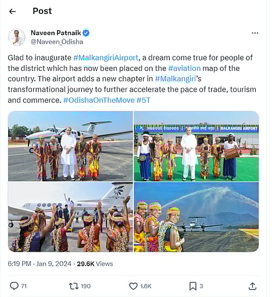279x297 pixels.
Task: Open replies via the comment bubble icon
Action: click(14, 286)
